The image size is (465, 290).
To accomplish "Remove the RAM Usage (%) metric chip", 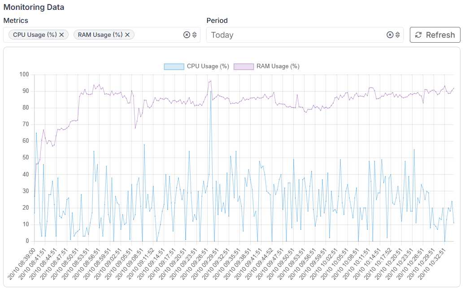I will click(x=127, y=35).
